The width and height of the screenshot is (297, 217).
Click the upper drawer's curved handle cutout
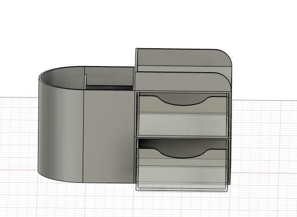click(x=183, y=100)
